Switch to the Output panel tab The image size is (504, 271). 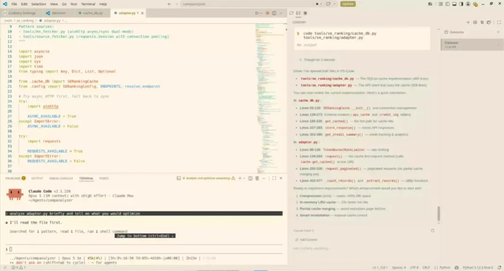coord(37,178)
